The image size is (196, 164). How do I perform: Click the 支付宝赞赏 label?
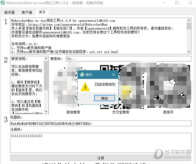[121, 112]
